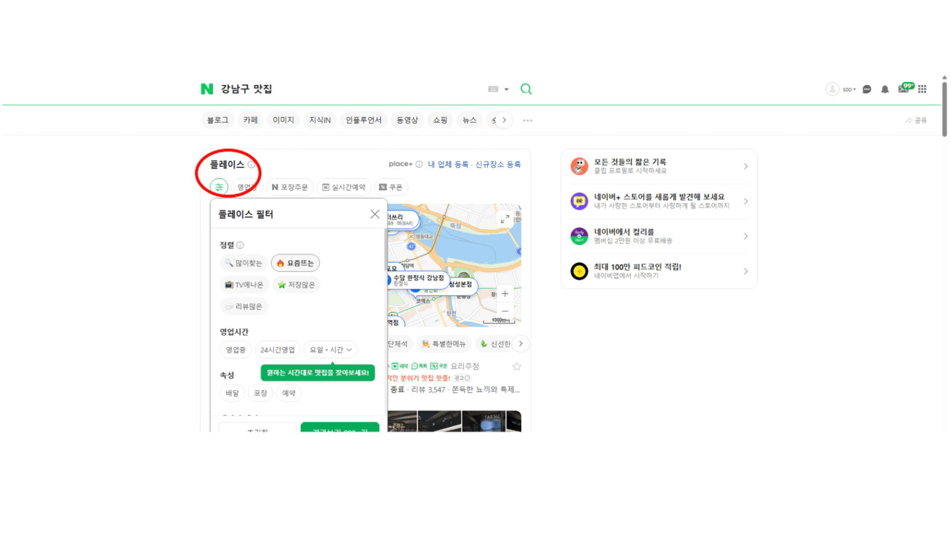Click the Kurly purple circle icon
Image resolution: width=951 pixels, height=535 pixels.
click(579, 237)
